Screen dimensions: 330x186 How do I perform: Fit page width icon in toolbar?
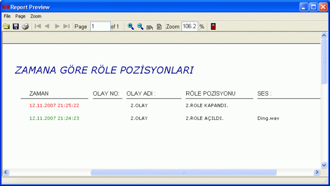150,27
